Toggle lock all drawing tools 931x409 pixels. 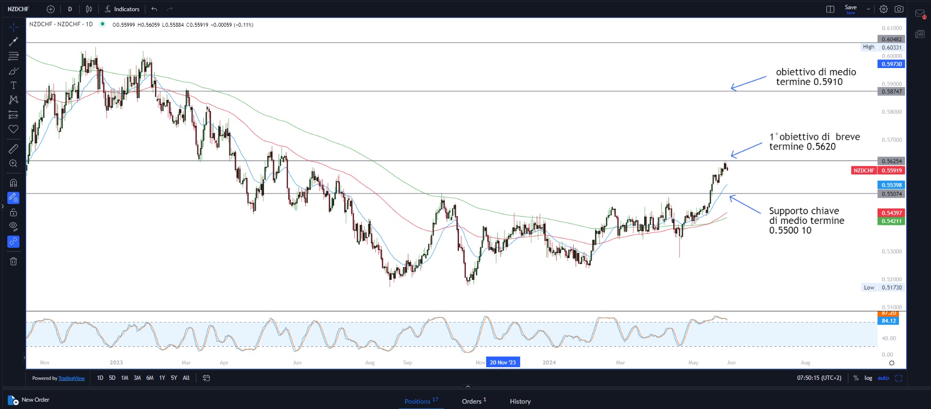pos(14,212)
